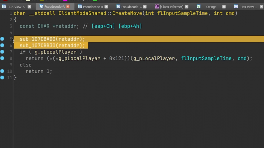Click the else keyword on line 9
Screen dimensions: 264x148
(26, 65)
